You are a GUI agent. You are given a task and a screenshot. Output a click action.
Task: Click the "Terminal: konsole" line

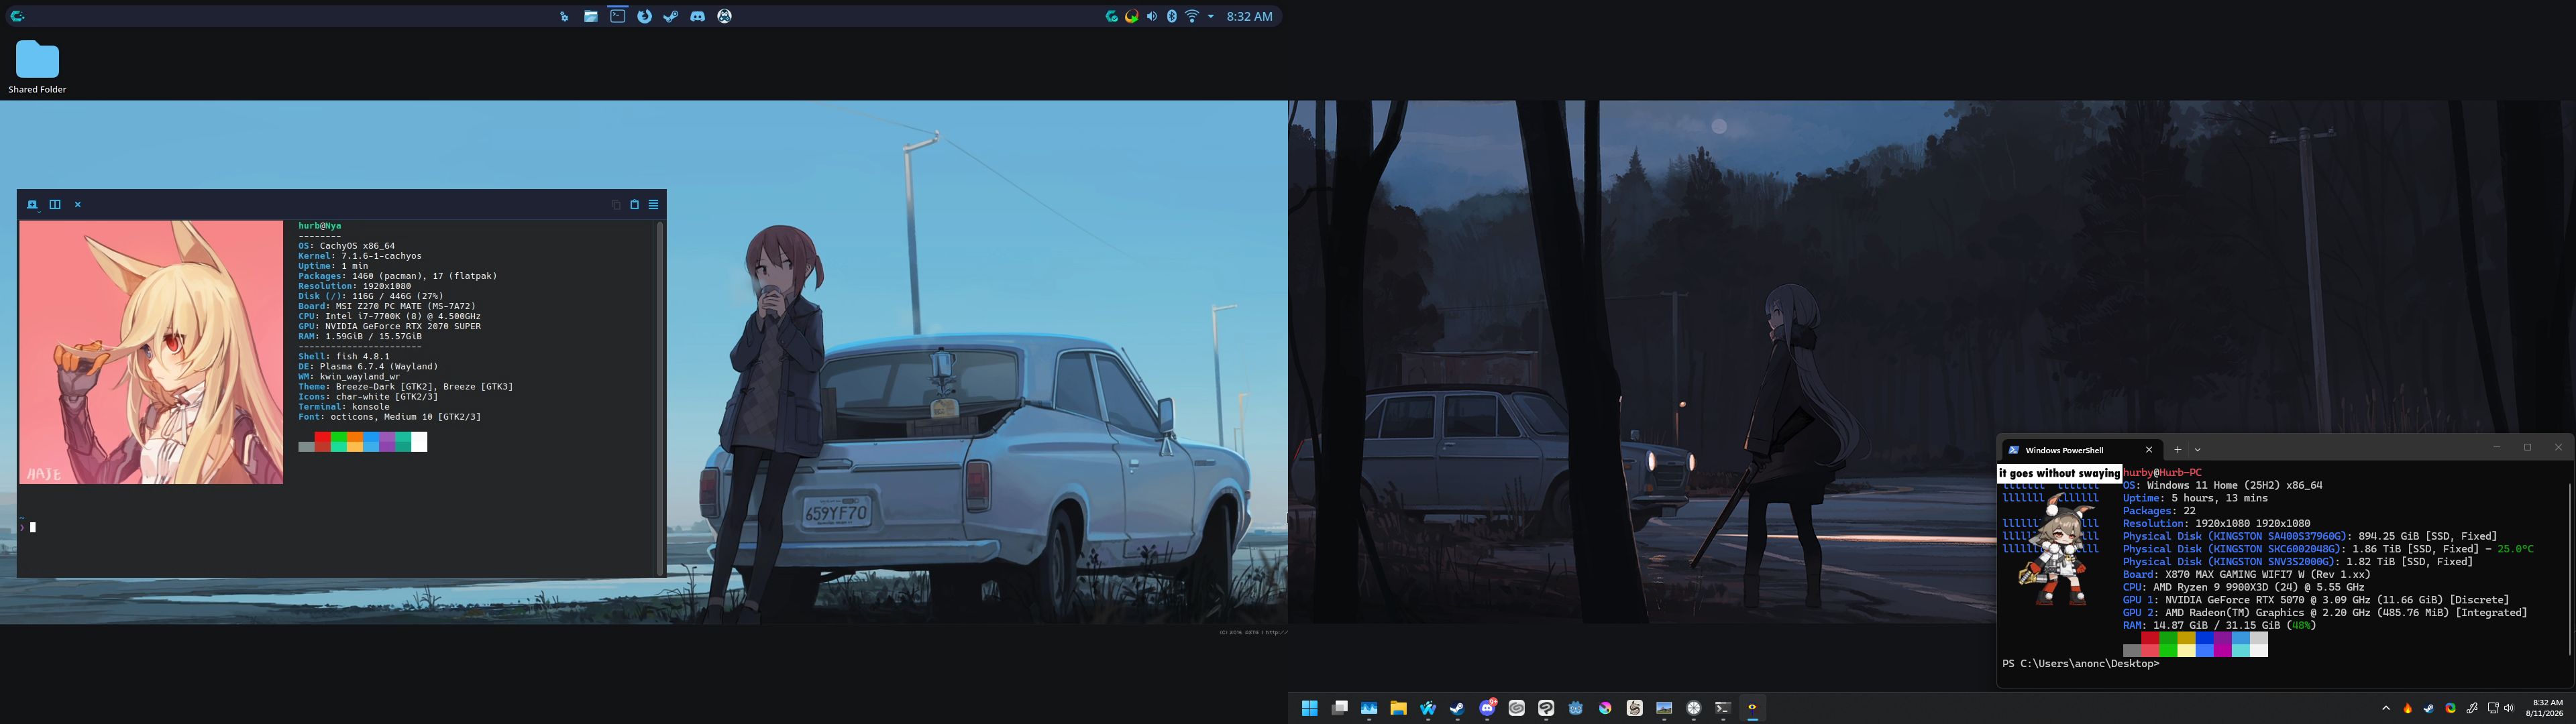point(344,406)
